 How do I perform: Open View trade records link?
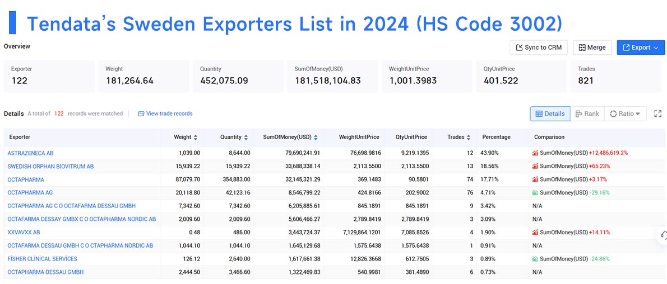tap(165, 114)
